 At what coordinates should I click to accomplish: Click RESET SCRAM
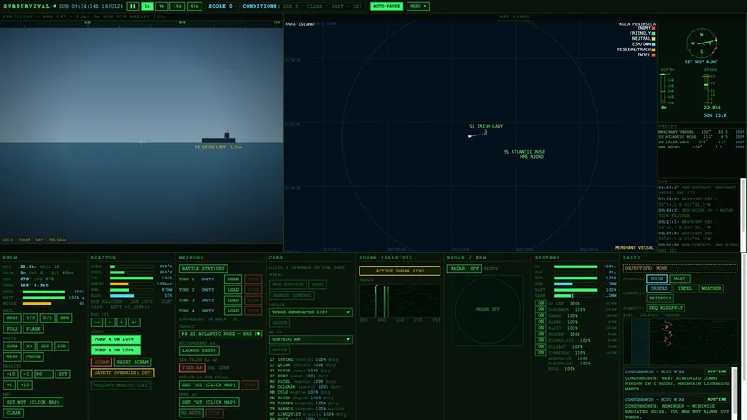[132, 362]
